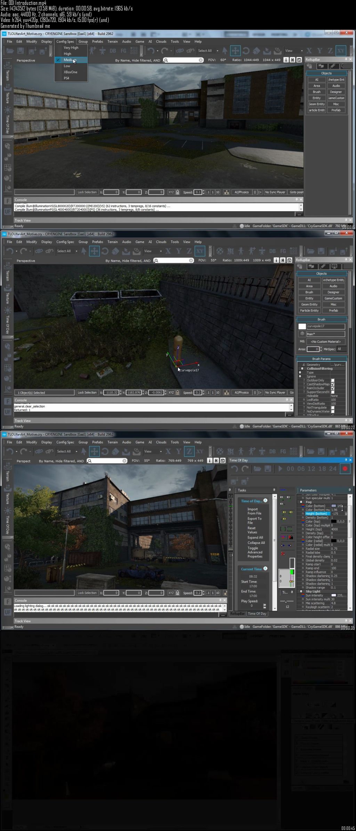The width and height of the screenshot is (356, 831).
Task: Collapse the Fog parameter group
Action: point(301,502)
